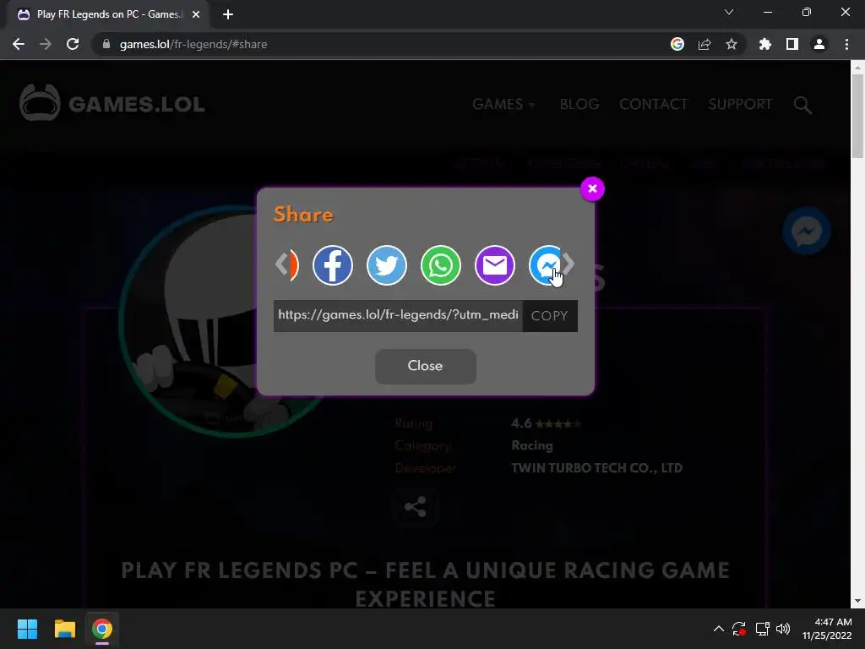The image size is (865, 649).
Task: Click the Close button in Share dialog
Action: 426,366
